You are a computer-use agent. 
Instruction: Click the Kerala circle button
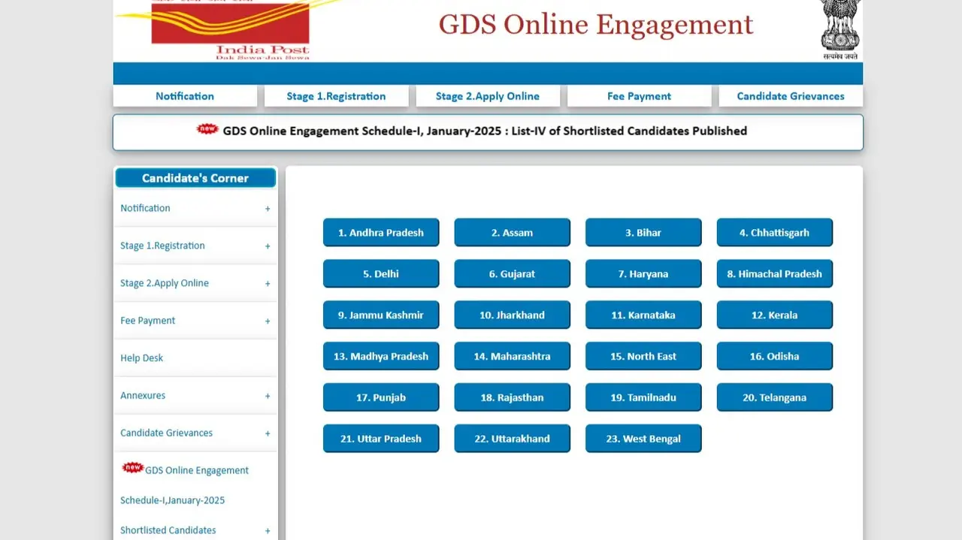point(774,315)
